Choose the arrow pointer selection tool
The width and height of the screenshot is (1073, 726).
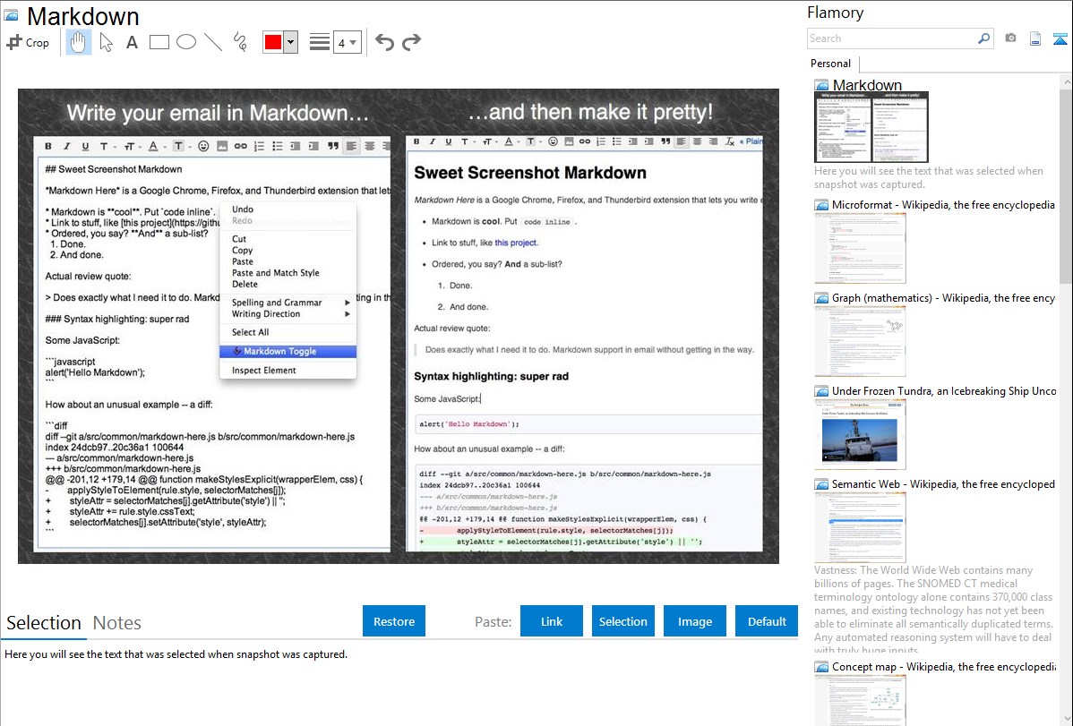tap(106, 42)
